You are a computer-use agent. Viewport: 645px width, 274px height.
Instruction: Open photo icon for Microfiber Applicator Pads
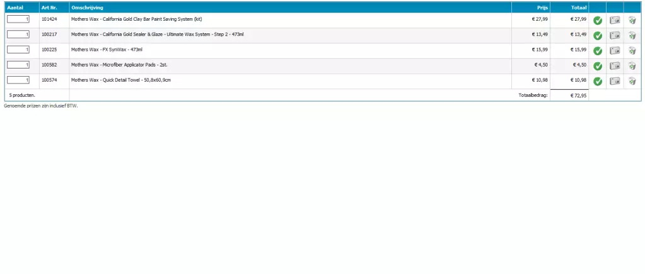615,66
